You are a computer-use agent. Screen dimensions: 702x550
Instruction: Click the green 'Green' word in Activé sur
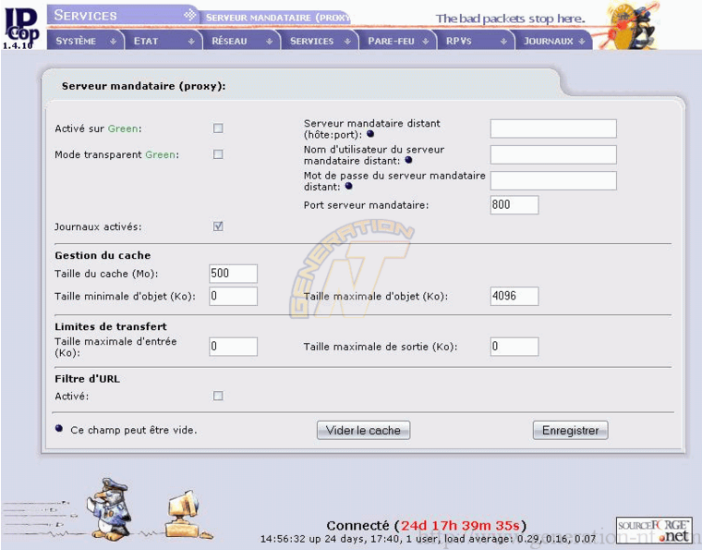[123, 128]
